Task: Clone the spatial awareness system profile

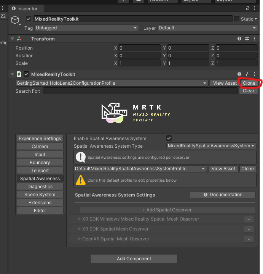Action: (247, 169)
